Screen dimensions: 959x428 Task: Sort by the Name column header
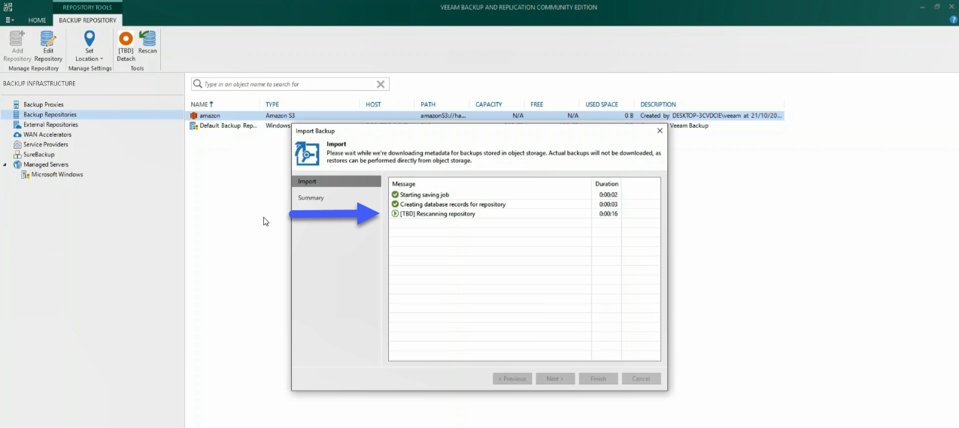coord(202,104)
